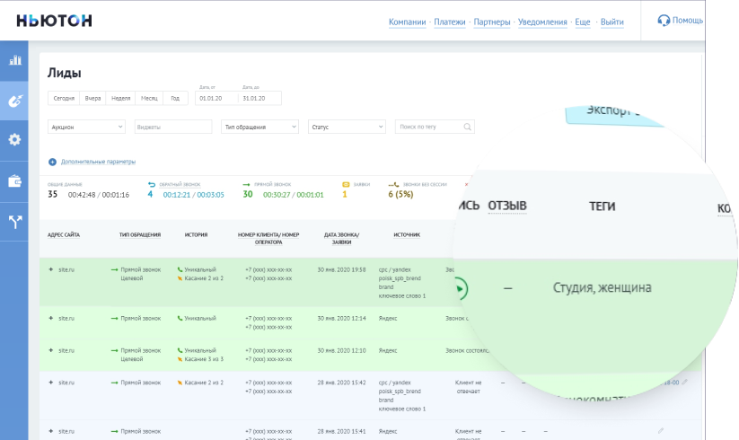Click the direct call duration 00:30:27
Screen dimensions: 739x440
click(277, 195)
